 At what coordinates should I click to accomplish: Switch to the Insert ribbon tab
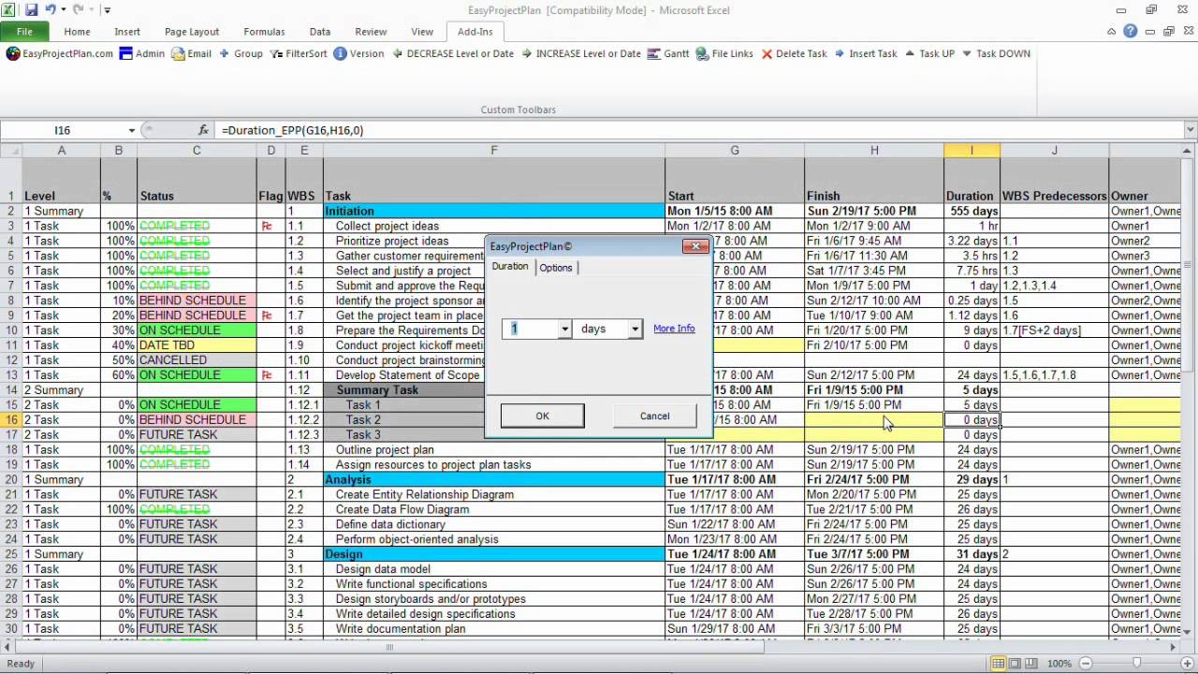pos(127,31)
